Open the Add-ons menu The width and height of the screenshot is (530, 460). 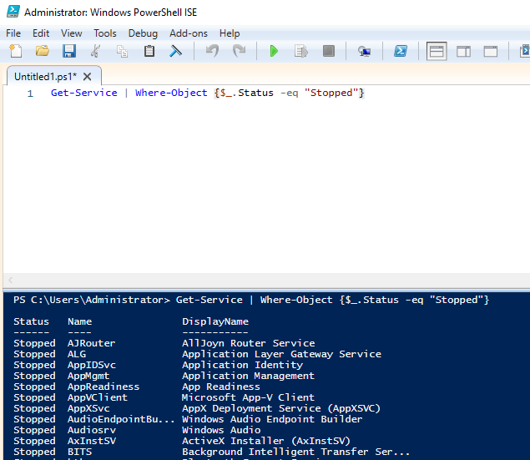click(188, 33)
